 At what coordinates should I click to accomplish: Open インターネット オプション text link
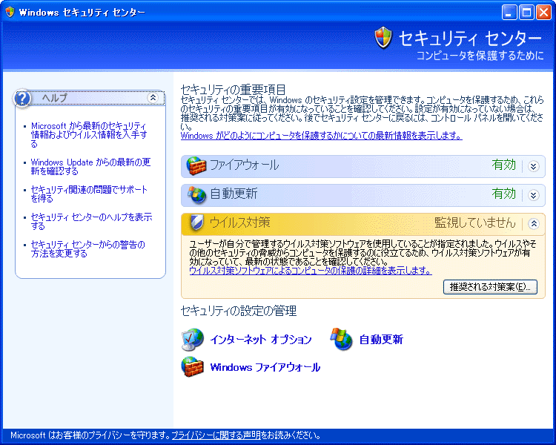[x=261, y=340]
